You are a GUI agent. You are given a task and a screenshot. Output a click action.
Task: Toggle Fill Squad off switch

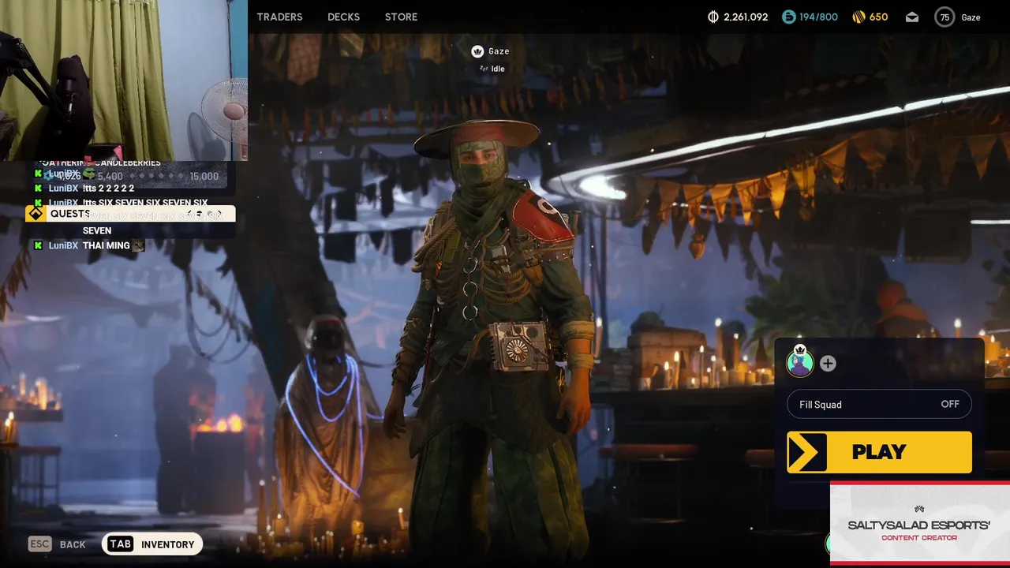[x=880, y=404]
